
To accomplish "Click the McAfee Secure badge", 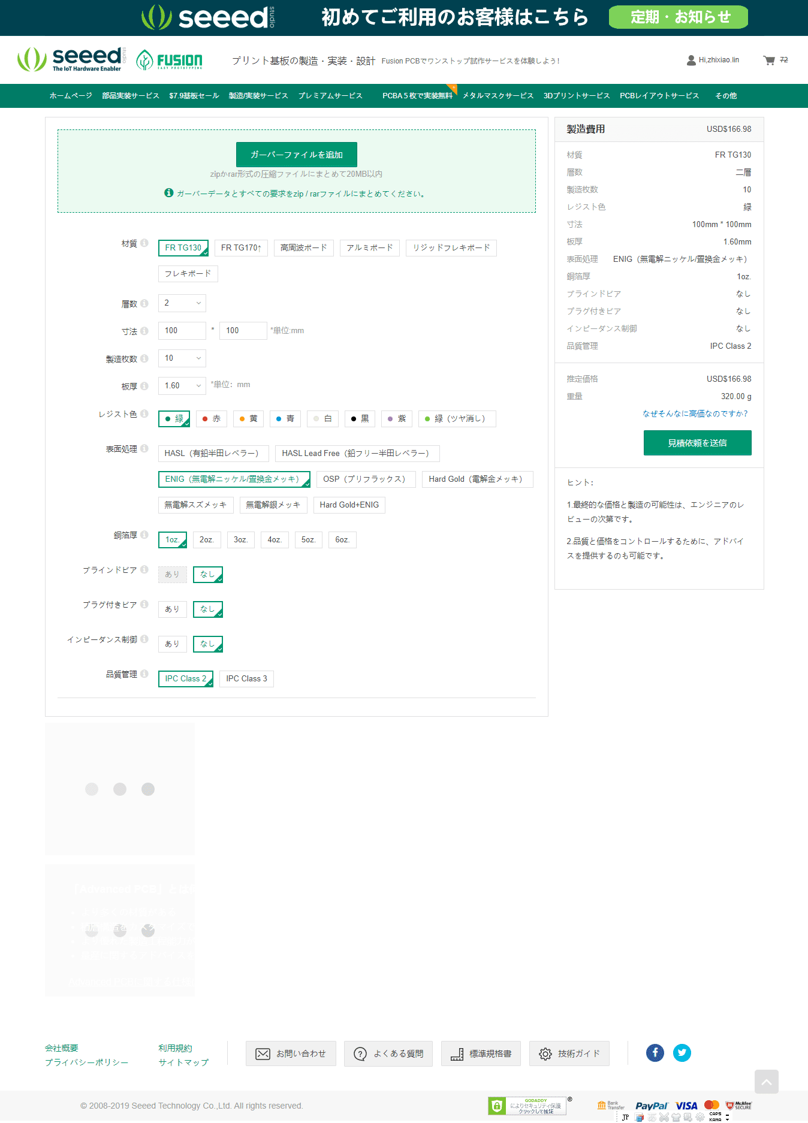I will 738,1106.
